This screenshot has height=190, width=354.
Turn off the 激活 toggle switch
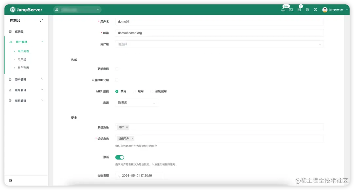click(120, 157)
